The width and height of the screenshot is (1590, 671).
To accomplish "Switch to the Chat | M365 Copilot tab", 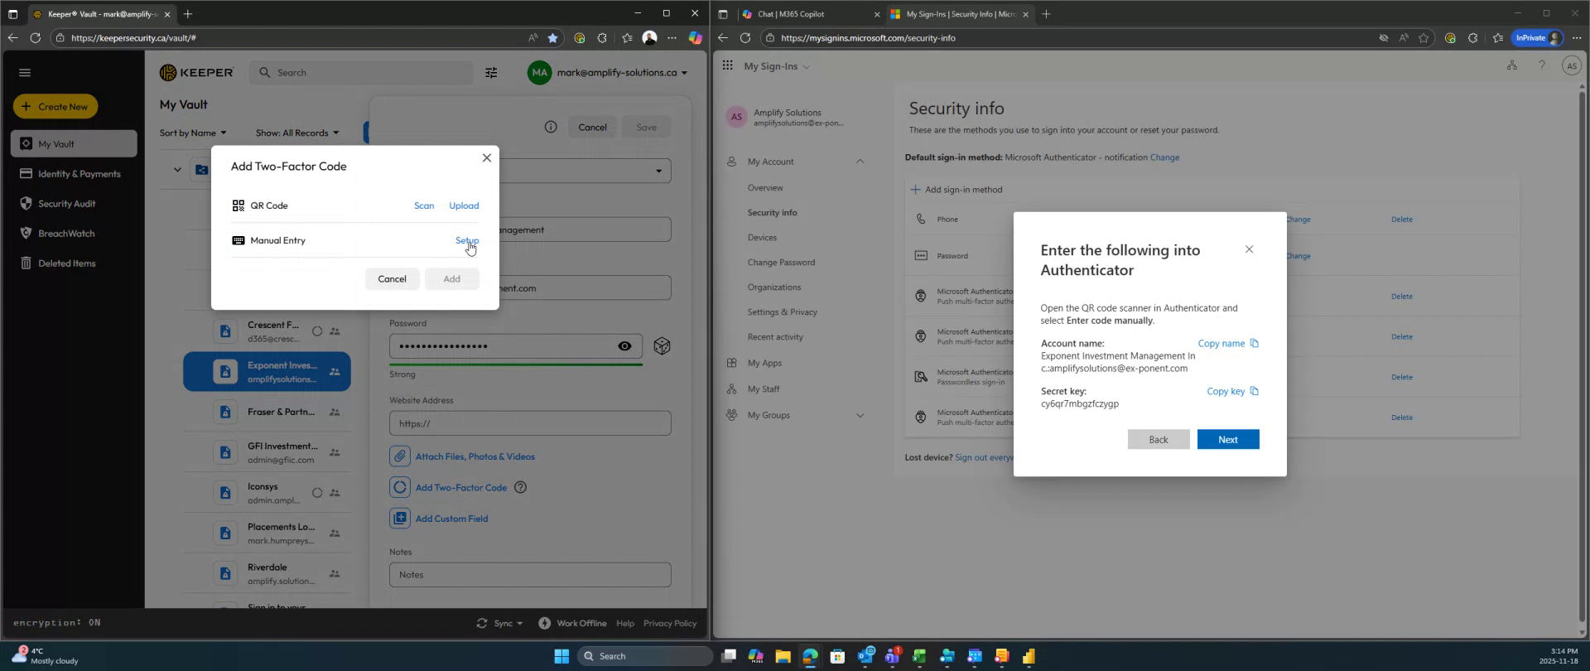I will (x=810, y=14).
